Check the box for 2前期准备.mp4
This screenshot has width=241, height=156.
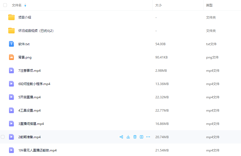(x=3, y=137)
